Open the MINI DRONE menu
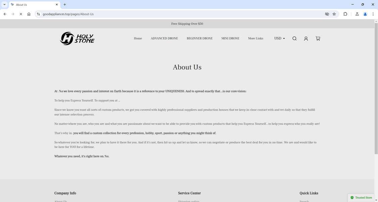Screen dimensions: 378x202 coord(230,38)
